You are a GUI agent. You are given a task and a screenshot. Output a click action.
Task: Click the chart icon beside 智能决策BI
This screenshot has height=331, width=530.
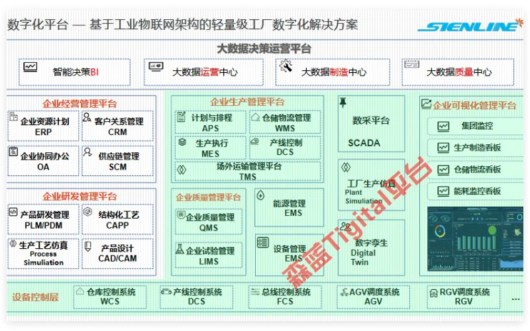pyautogui.click(x=30, y=67)
